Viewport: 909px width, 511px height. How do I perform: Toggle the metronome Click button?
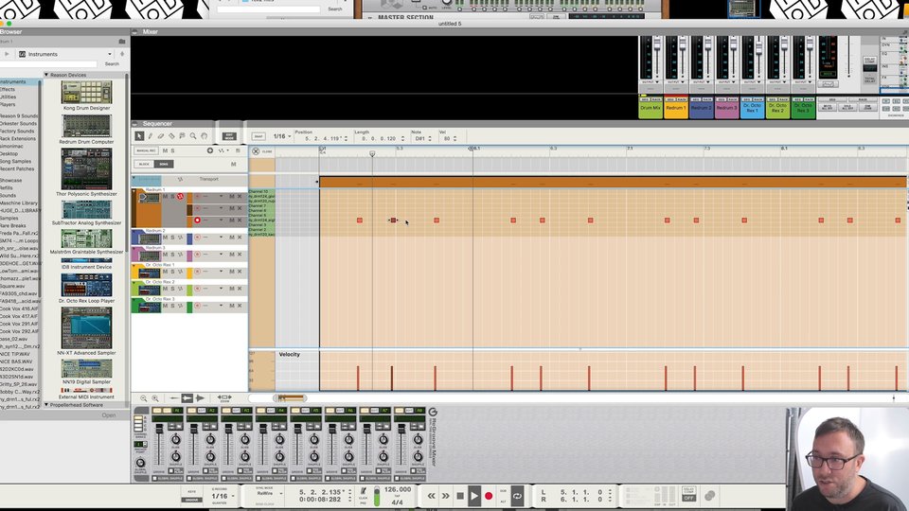tap(364, 491)
